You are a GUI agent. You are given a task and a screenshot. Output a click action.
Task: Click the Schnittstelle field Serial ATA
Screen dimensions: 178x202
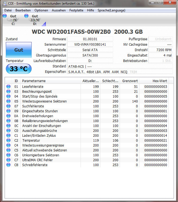(x=90, y=50)
